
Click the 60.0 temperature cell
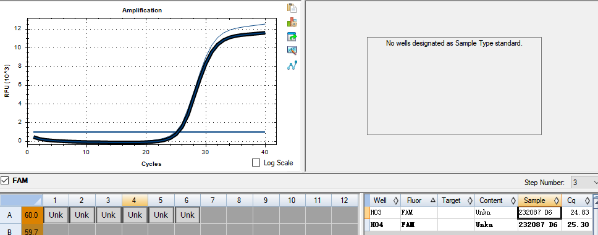click(x=32, y=215)
